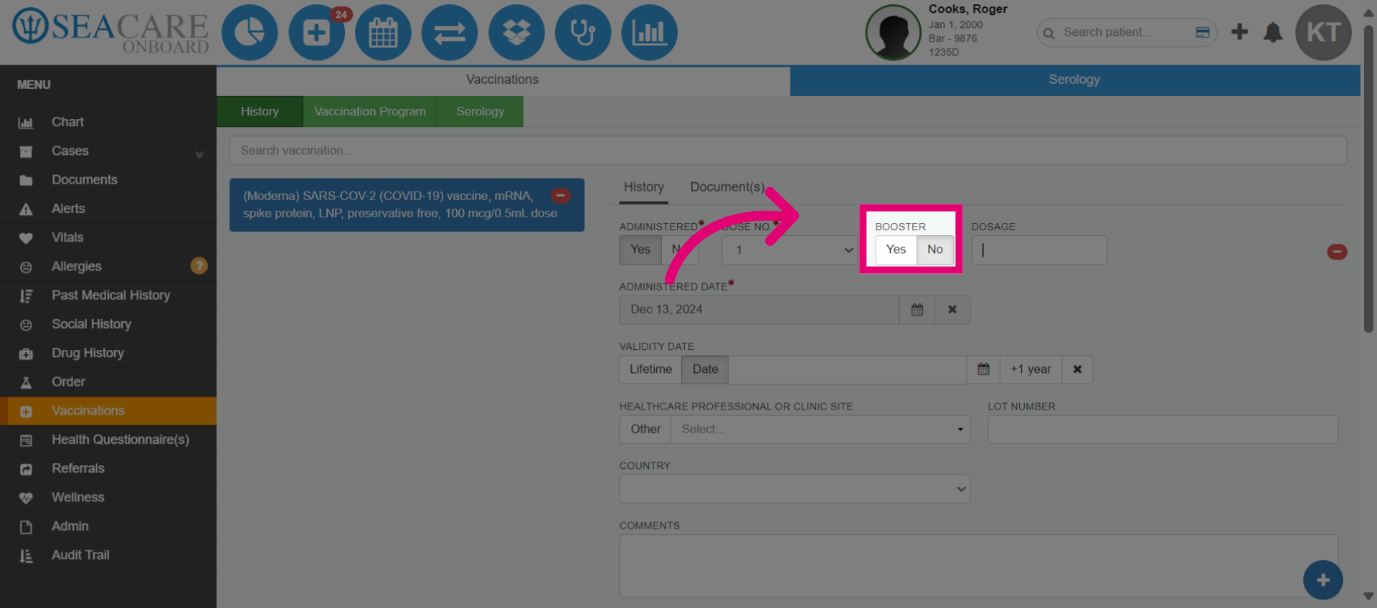
Task: Click the transfer arrows icon in toolbar
Action: point(450,32)
